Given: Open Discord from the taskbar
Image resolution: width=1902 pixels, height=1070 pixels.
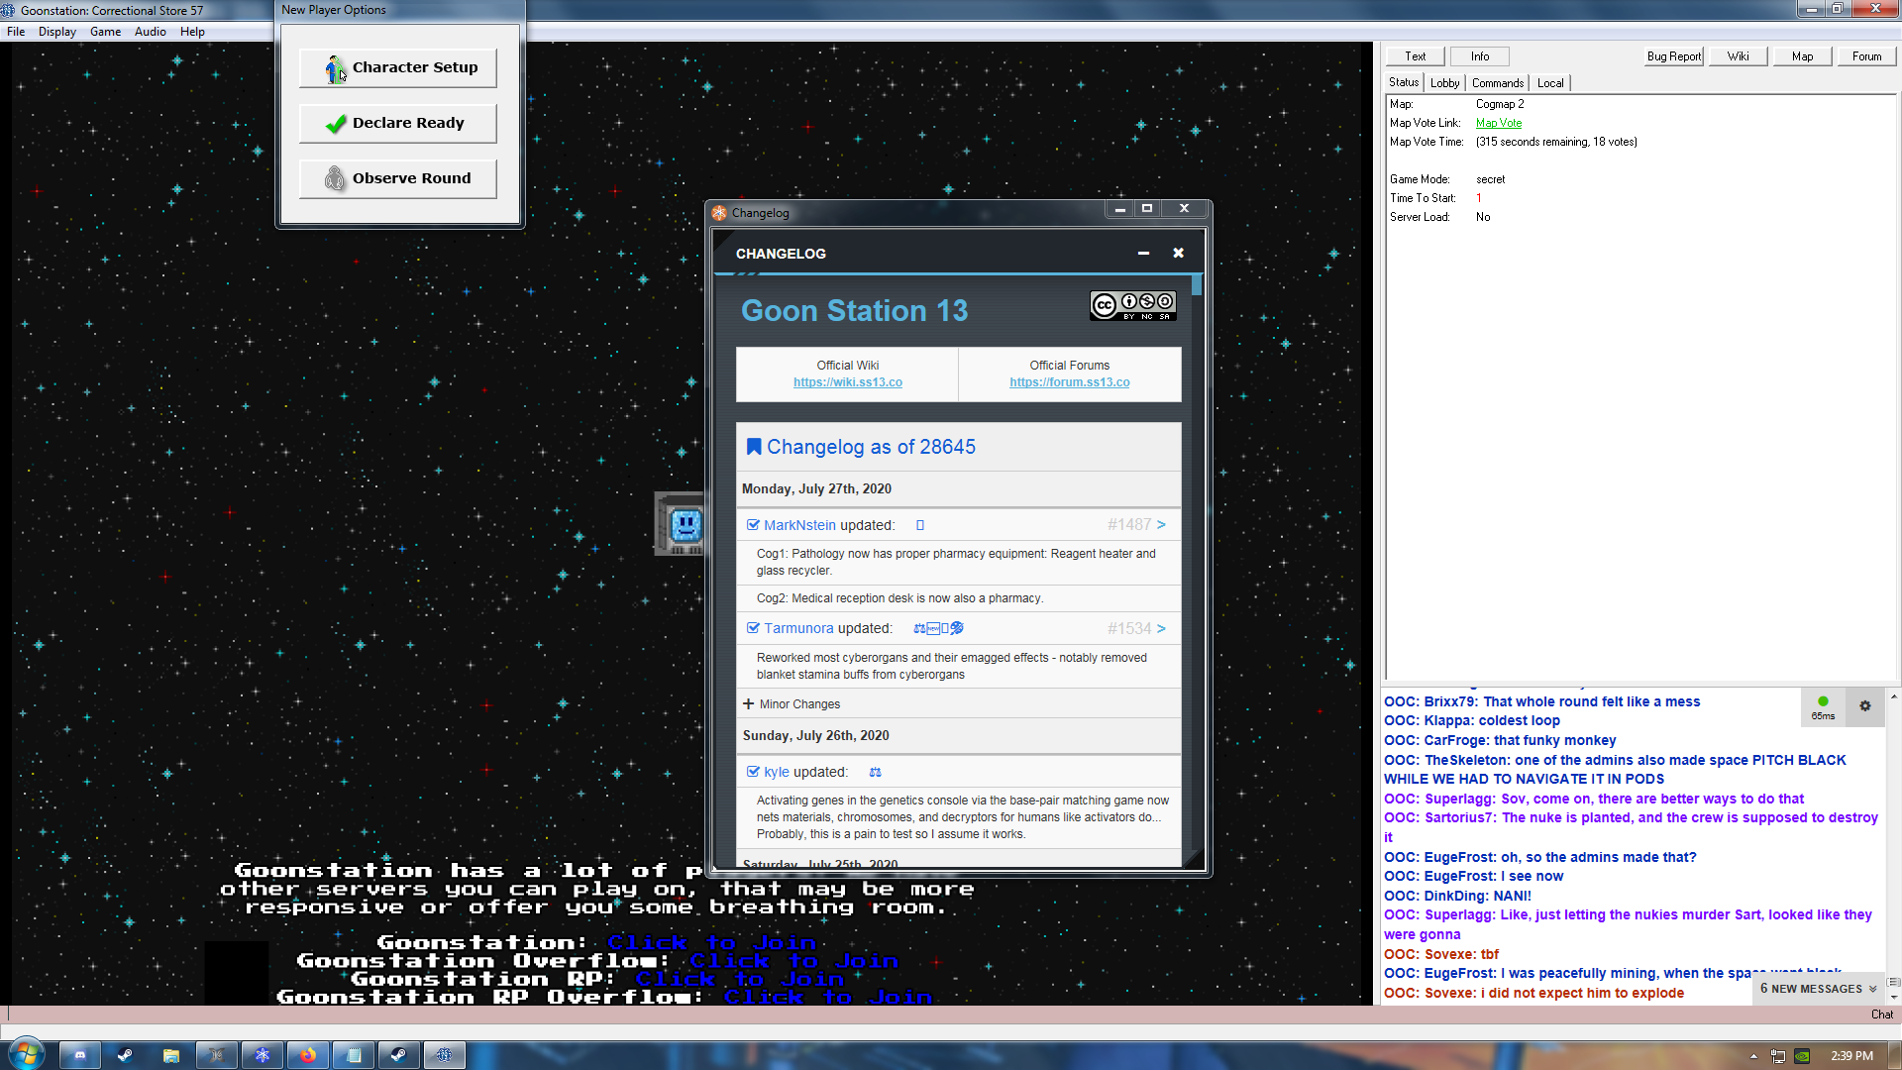Looking at the screenshot, I should 80,1055.
